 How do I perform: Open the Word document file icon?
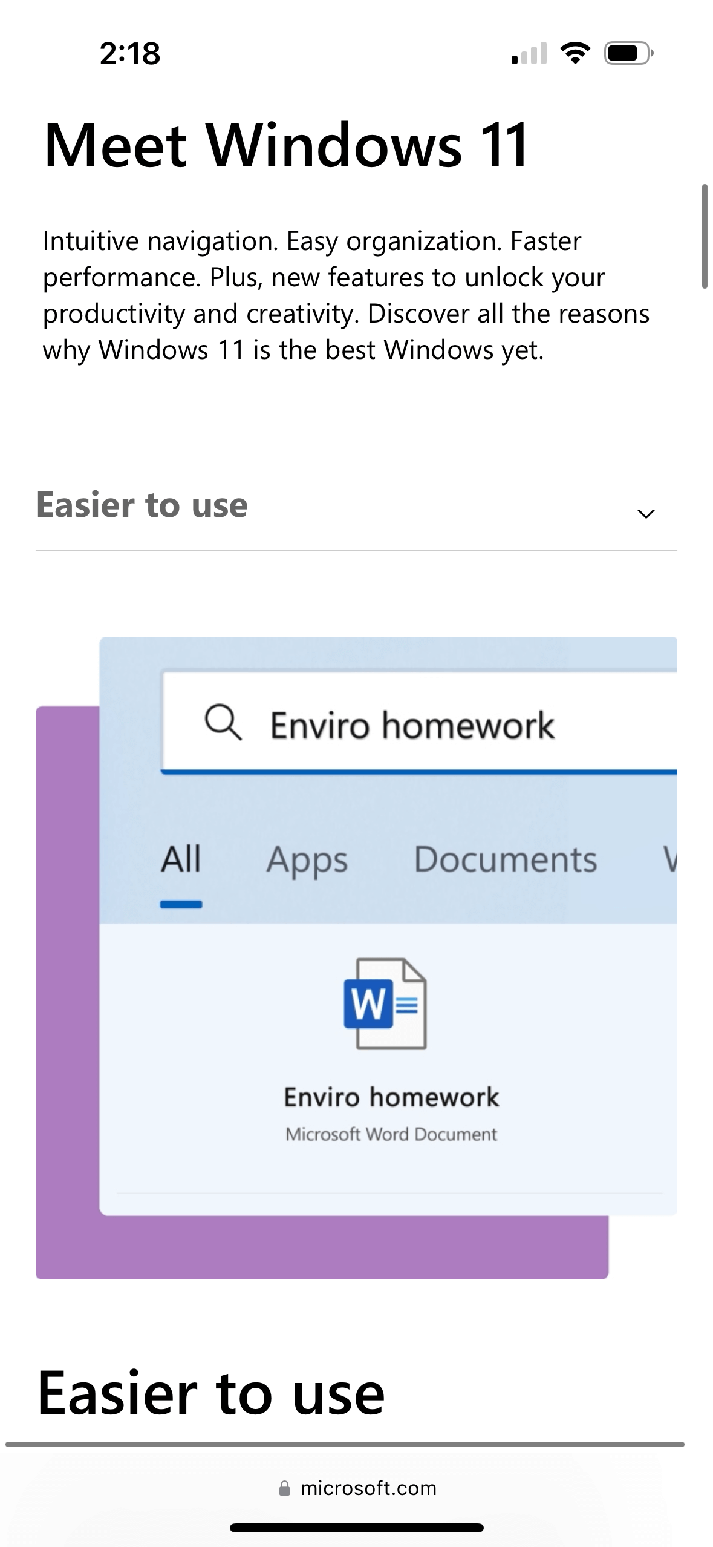[385, 1003]
